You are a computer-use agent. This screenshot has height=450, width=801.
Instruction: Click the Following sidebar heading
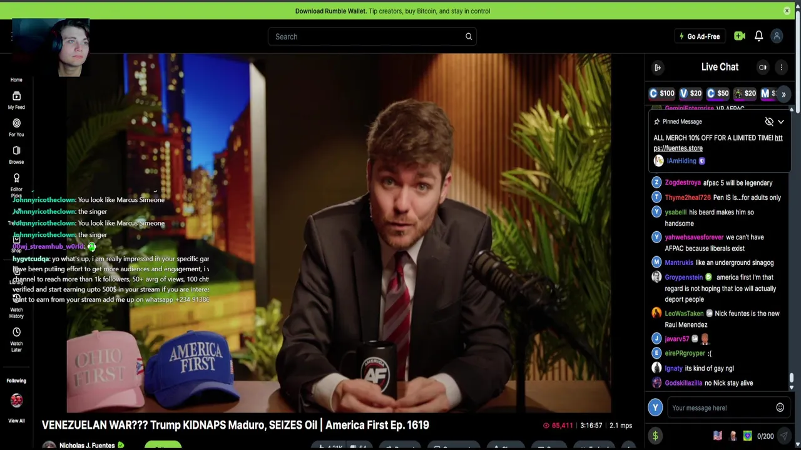tap(16, 381)
